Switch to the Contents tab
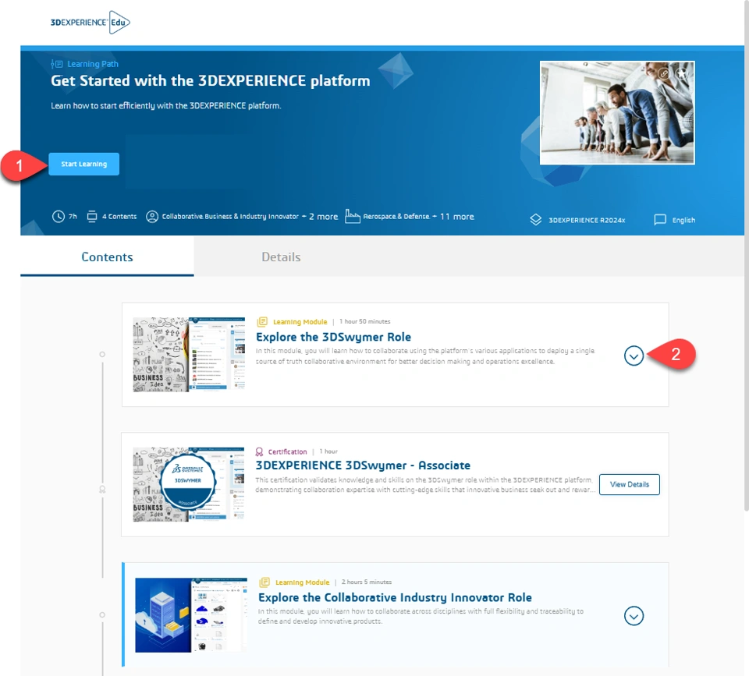 point(107,257)
